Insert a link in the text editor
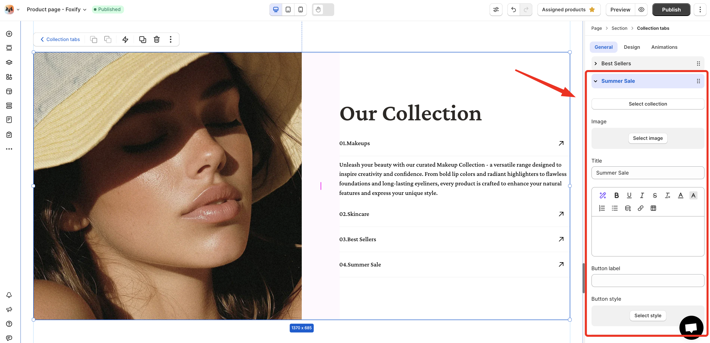The image size is (710, 343). click(x=641, y=208)
